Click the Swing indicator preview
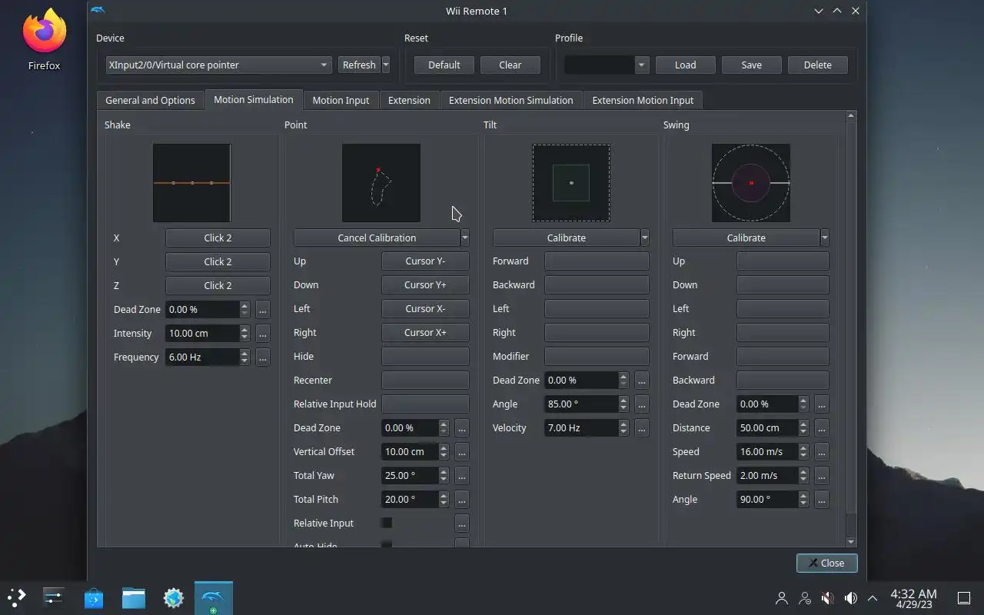 coord(750,183)
